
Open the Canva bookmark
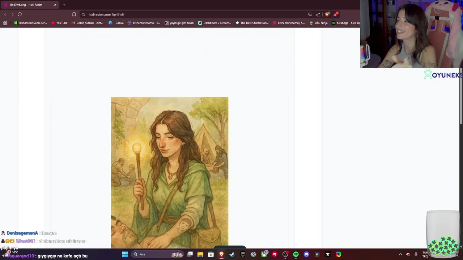[x=116, y=23]
